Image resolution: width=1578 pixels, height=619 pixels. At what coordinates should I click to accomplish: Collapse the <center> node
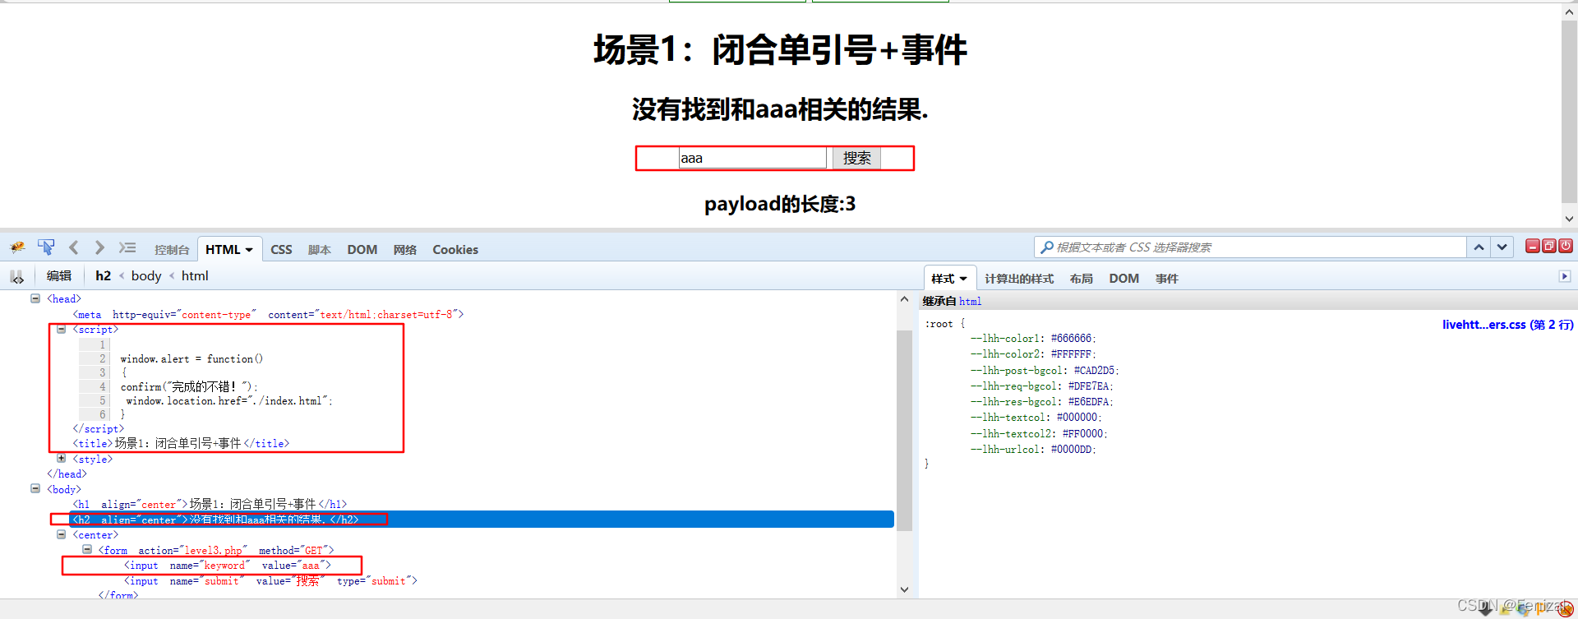tap(61, 534)
